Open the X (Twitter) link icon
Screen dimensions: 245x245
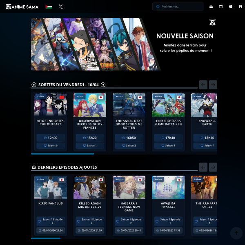[x=60, y=7]
